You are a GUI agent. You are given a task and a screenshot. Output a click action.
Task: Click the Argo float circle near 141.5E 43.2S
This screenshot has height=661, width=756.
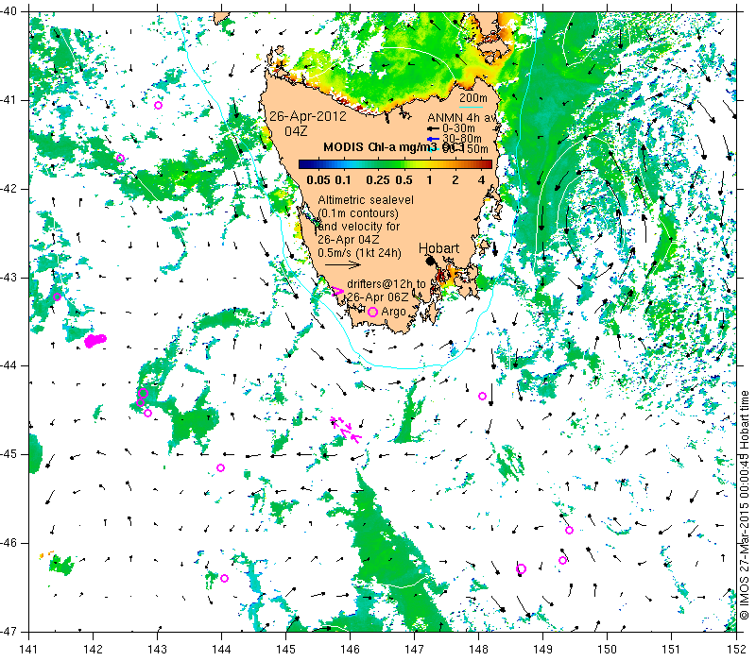57,297
